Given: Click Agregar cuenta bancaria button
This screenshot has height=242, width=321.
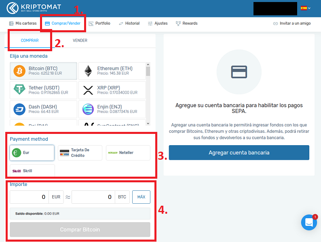Looking at the screenshot, I should (239, 152).
